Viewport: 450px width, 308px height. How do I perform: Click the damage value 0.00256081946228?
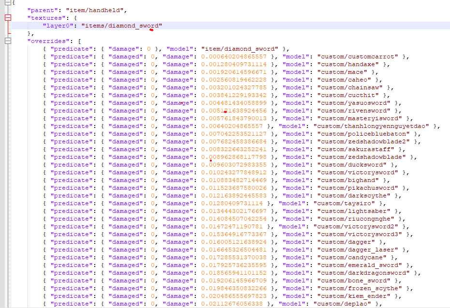(234, 80)
